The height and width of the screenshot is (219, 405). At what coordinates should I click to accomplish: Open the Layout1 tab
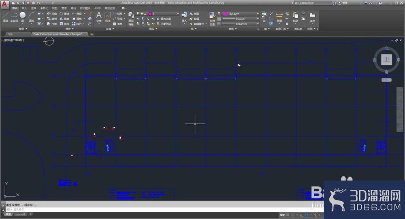pos(20,215)
